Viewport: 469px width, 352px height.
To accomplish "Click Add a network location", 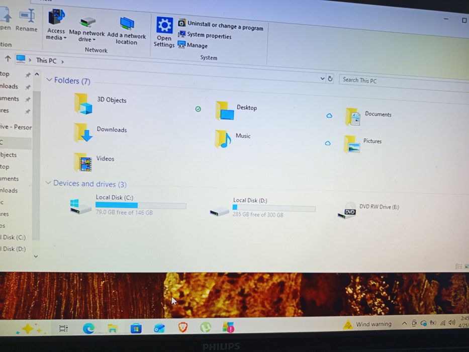I will (127, 31).
